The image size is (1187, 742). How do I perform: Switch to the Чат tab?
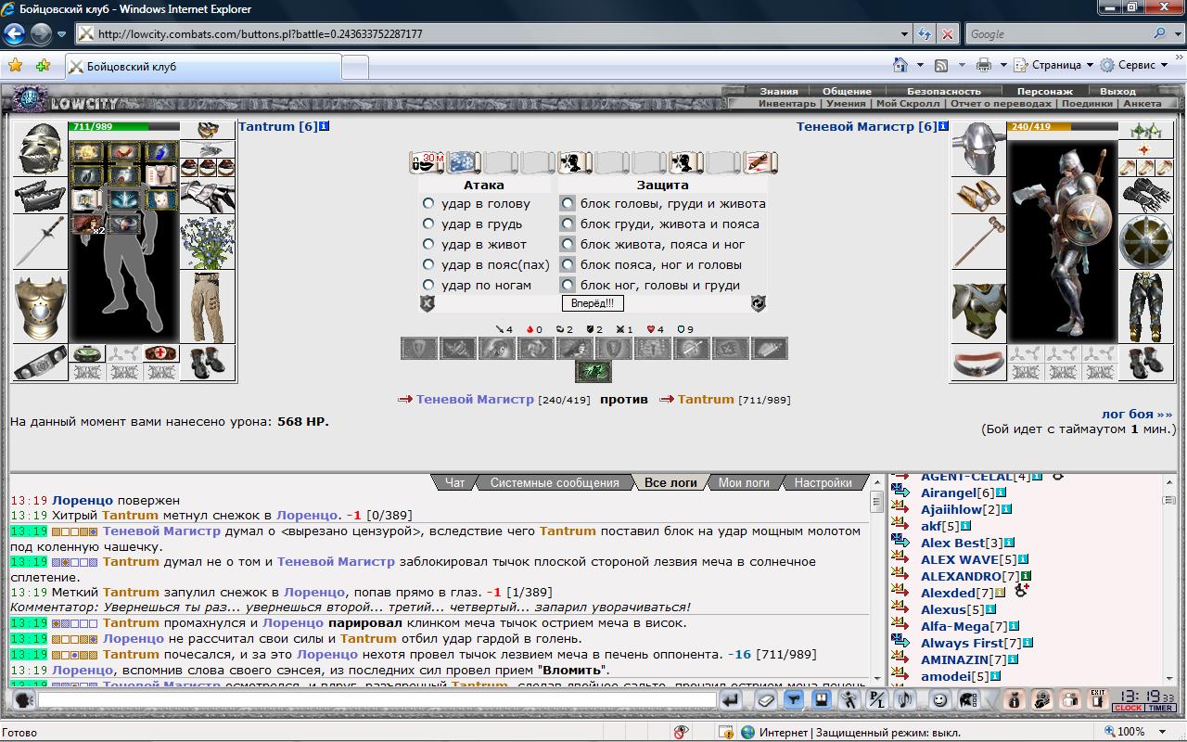[455, 482]
